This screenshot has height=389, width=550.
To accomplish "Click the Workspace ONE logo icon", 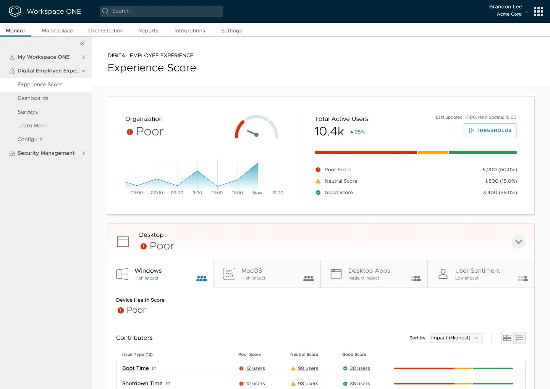I will pyautogui.click(x=15, y=11).
